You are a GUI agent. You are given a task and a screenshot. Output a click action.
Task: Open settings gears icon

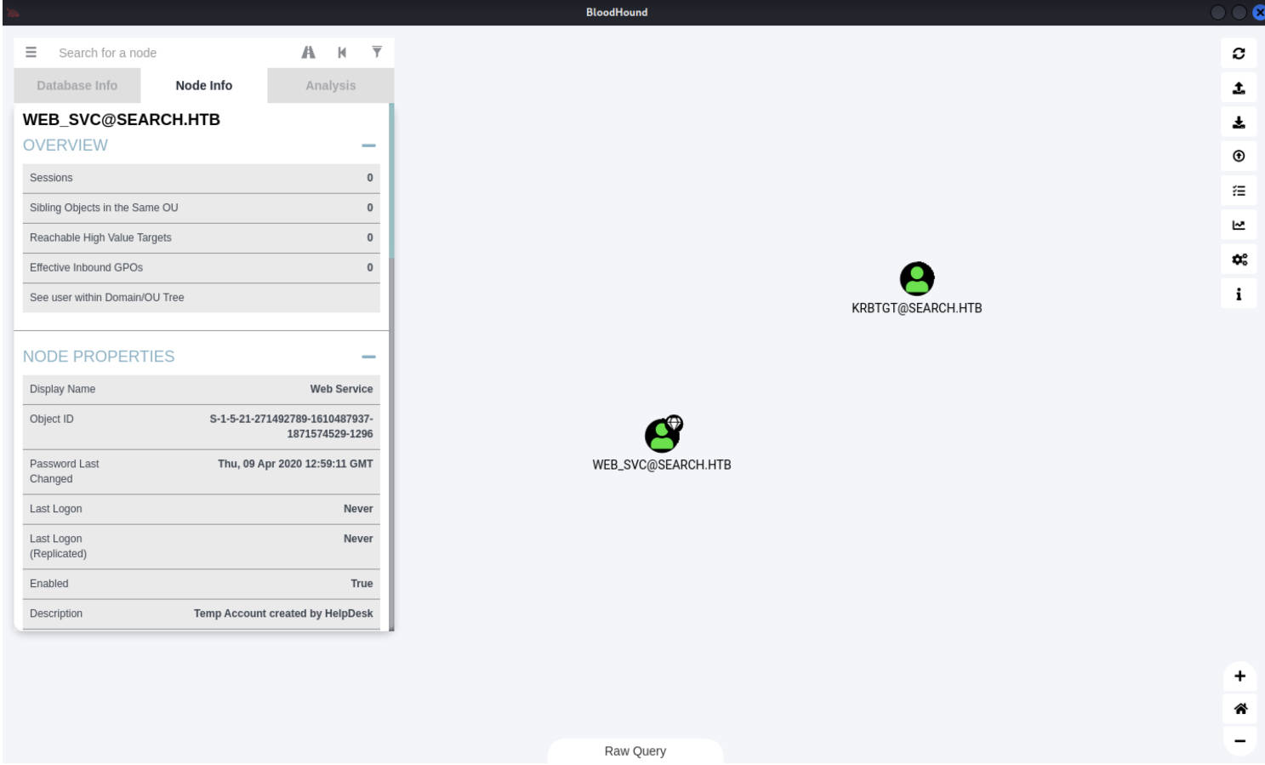(x=1239, y=260)
